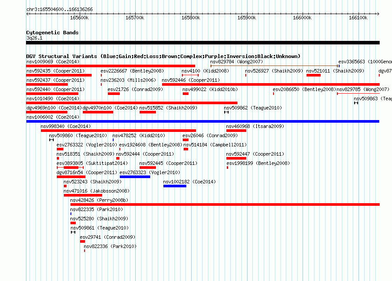Select nsv509860 (Teague2010) variant
The width and height of the screenshot is (392, 281).
78,135
